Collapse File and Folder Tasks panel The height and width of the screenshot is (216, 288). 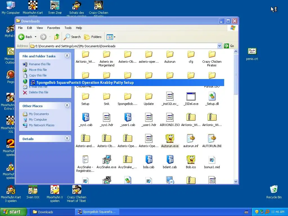67,56
